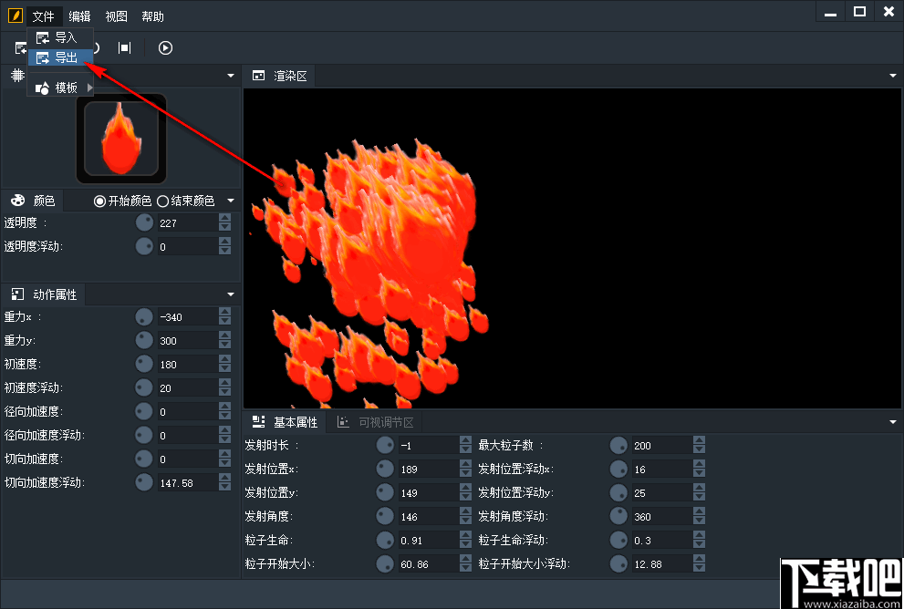
Task: Click the 初速度 dial knob
Action: (x=144, y=364)
